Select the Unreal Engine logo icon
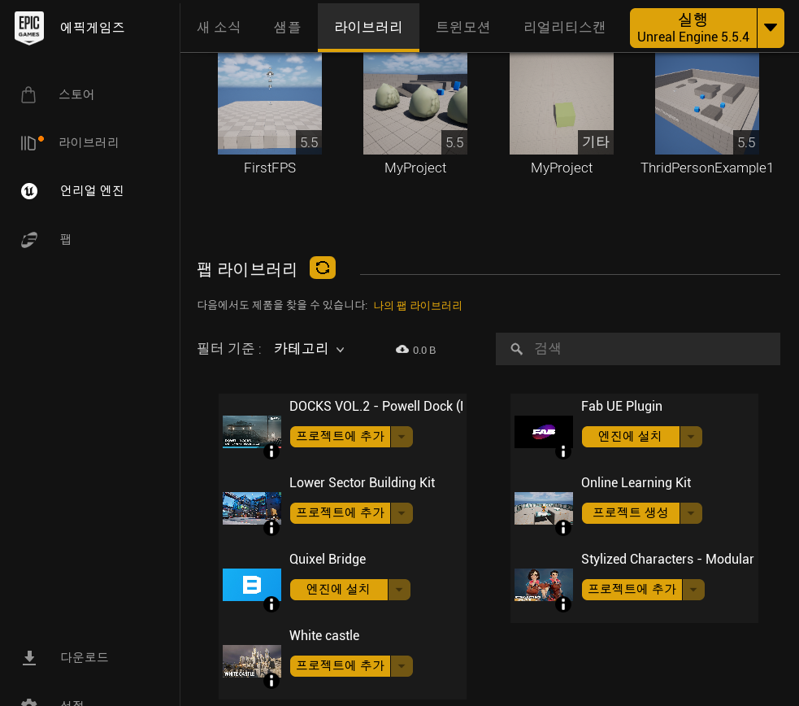Screen dimensions: 799x706 coord(29,190)
